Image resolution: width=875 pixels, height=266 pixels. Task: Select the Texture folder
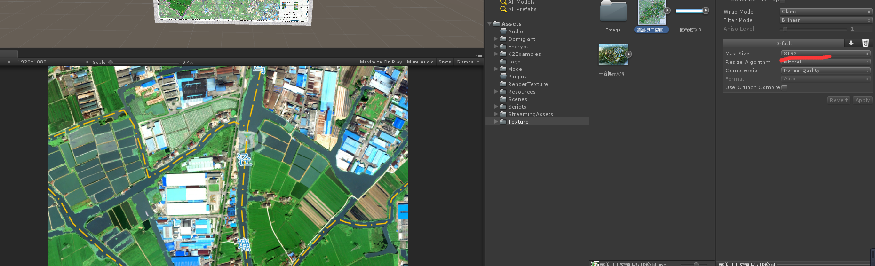518,122
